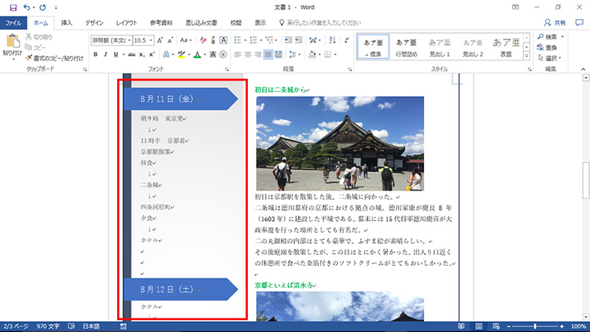Open the 挿入 (Insert) ribbon tab

[x=67, y=23]
